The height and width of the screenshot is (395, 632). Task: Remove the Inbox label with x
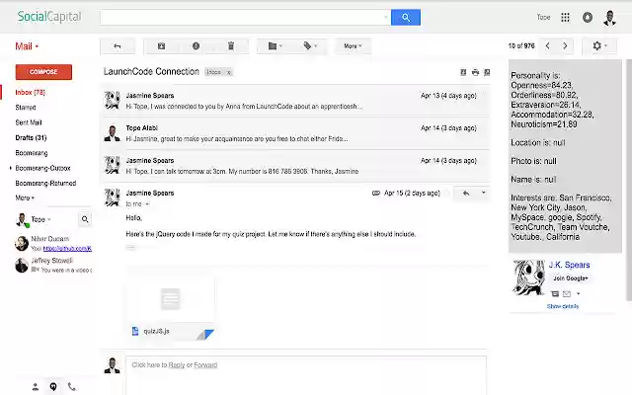click(x=228, y=72)
